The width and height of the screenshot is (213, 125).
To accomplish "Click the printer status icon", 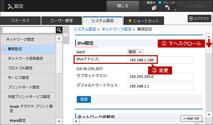I will (167, 8).
